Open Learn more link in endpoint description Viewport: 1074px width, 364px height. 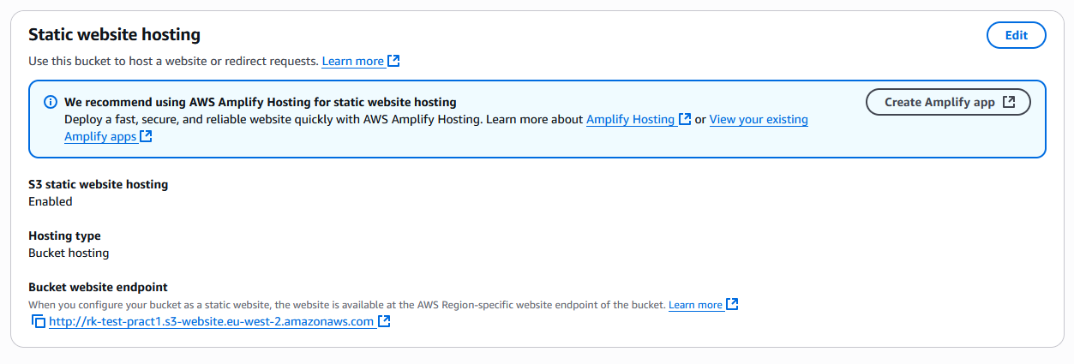coord(695,305)
